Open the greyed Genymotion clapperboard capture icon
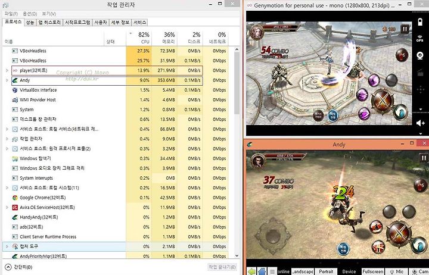The image size is (429, 275). click(420, 73)
